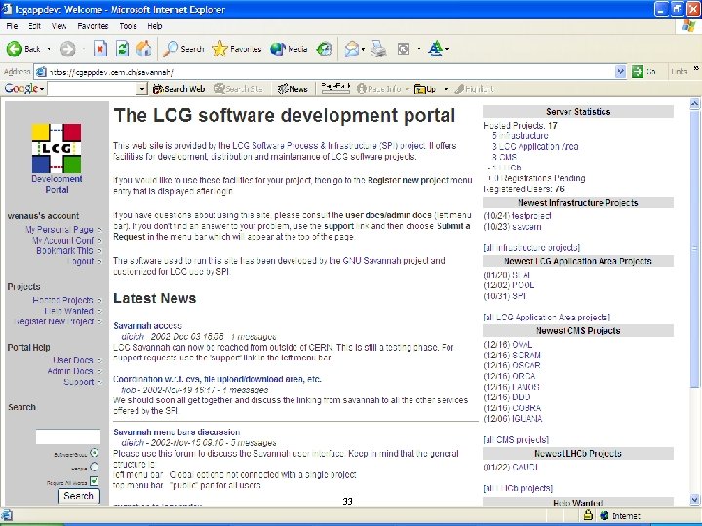Click the Google News button
702x526 pixels.
(292, 89)
